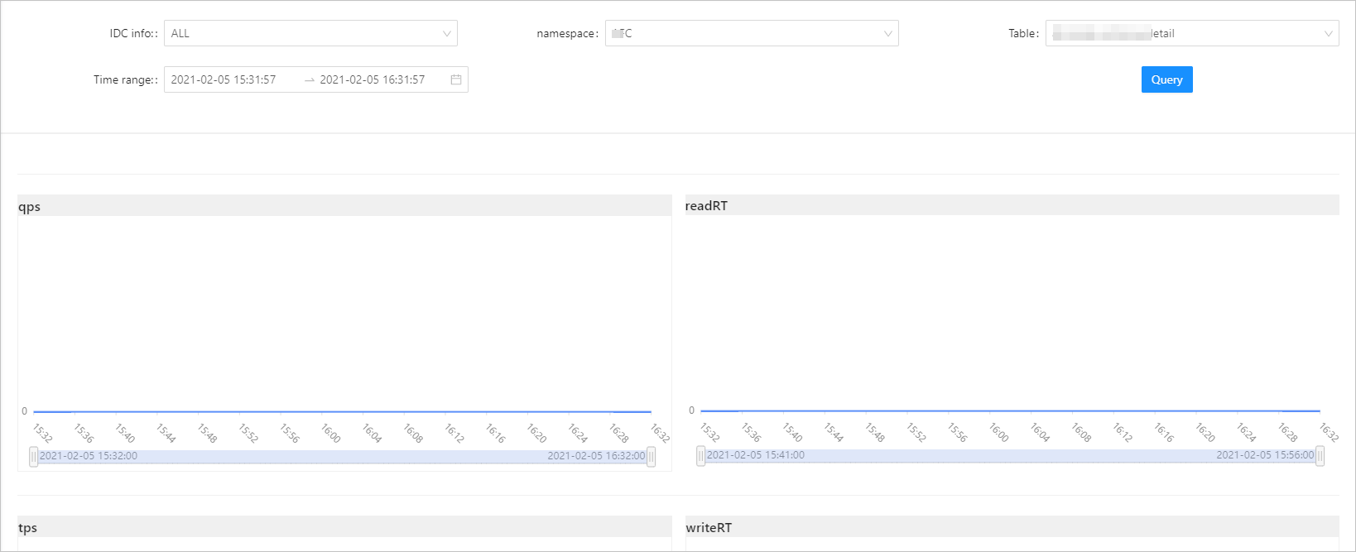
Task: Click the calendar icon in Time range
Action: (x=456, y=79)
